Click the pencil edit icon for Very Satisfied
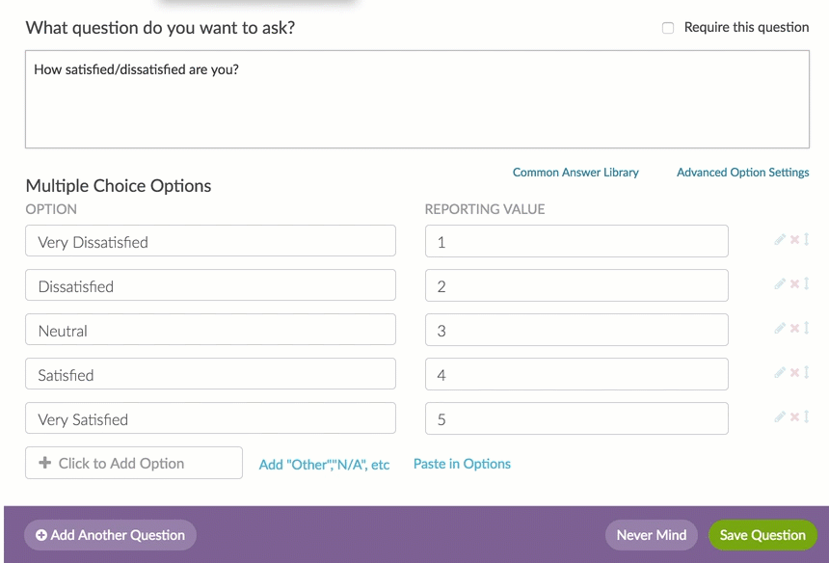The height and width of the screenshot is (563, 829). coord(780,417)
